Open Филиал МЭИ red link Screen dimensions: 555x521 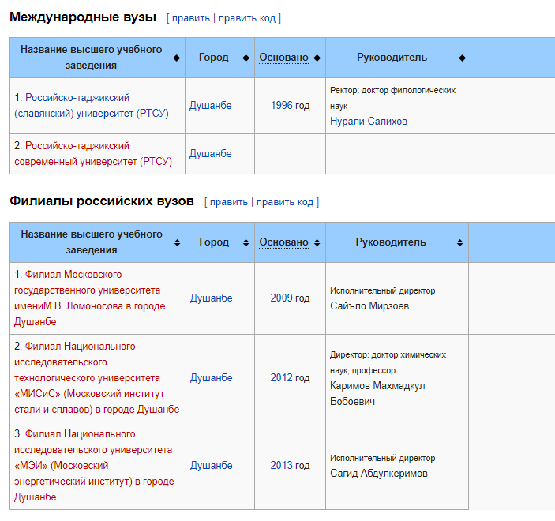pyautogui.click(x=94, y=466)
